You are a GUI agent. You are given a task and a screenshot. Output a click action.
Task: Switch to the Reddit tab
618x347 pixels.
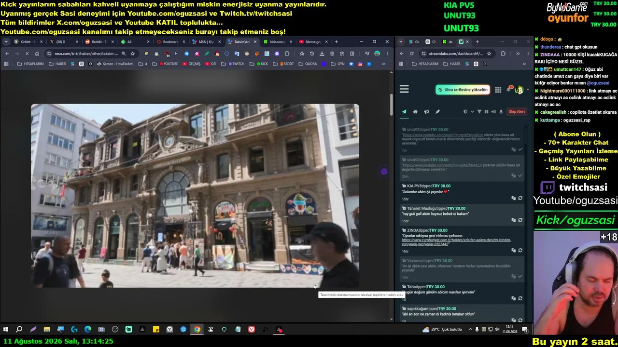(99, 42)
